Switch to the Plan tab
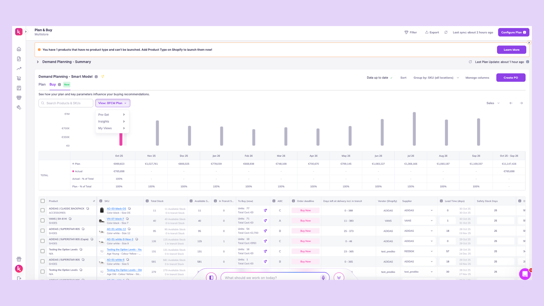Viewport: 544px width, 306px height. point(42,84)
